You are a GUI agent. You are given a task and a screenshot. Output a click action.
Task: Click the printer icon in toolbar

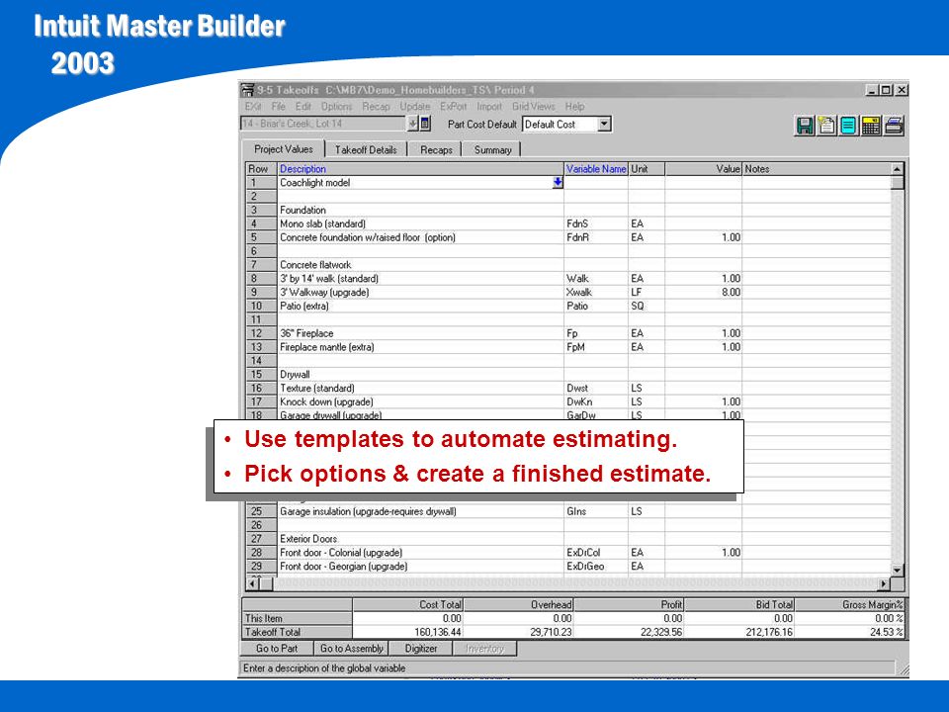click(x=894, y=126)
